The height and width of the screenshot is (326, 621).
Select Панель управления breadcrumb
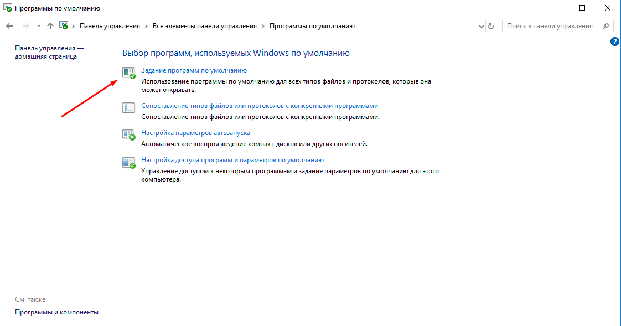pyautogui.click(x=110, y=26)
